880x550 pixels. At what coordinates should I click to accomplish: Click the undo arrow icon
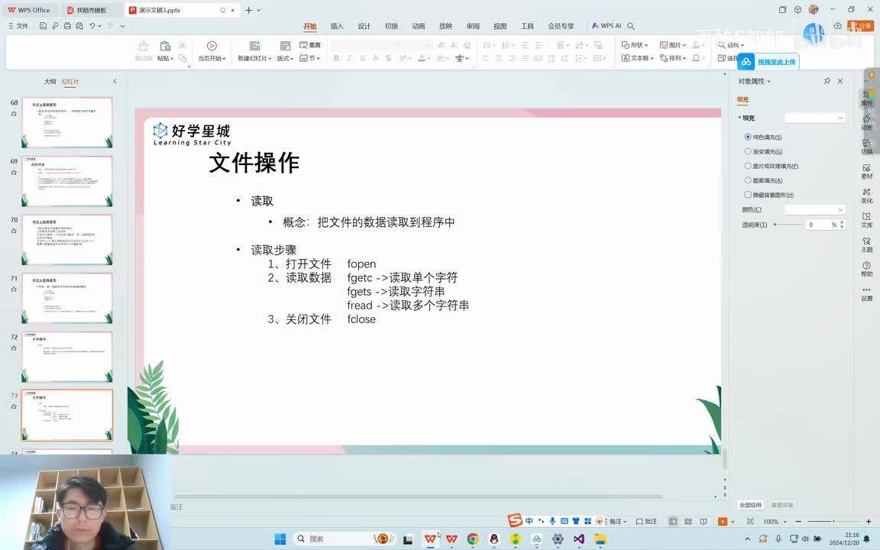tap(92, 26)
